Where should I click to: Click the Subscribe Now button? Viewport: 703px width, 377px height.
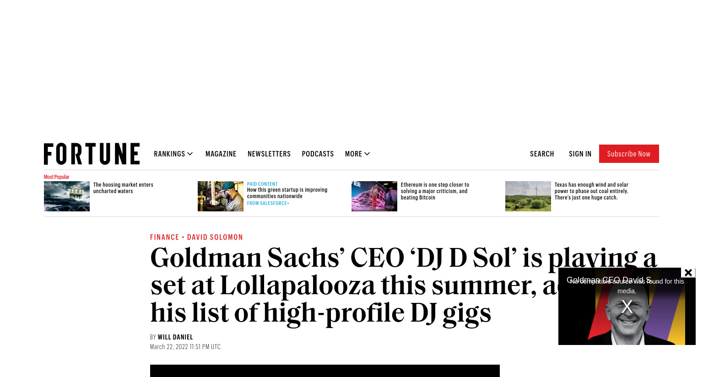coord(629,154)
